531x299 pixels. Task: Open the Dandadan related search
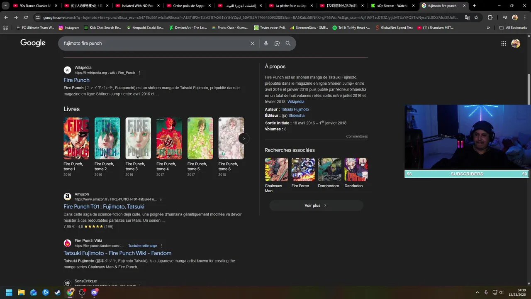click(x=356, y=173)
